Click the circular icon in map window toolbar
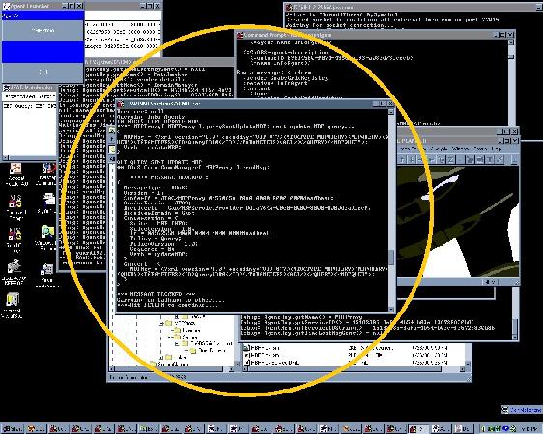543x434 pixels. click(442, 160)
